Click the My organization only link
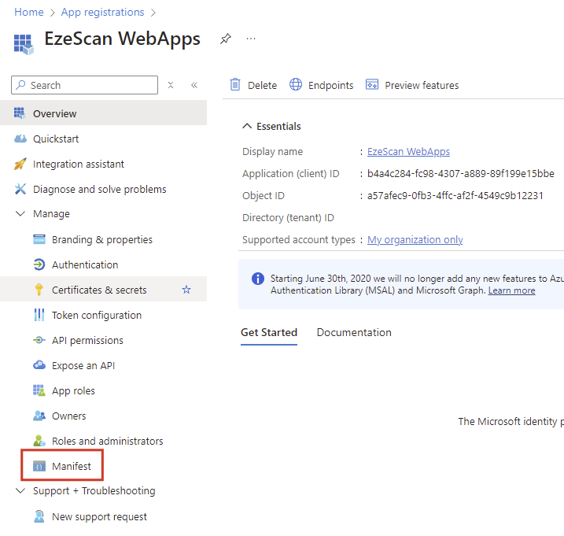Screen dimensions: 564x536 pos(415,239)
